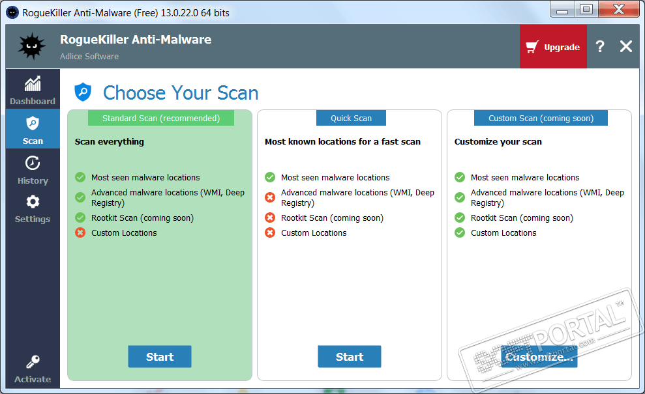This screenshot has width=645, height=394.
Task: Start the Standard Scan
Action: [160, 357]
